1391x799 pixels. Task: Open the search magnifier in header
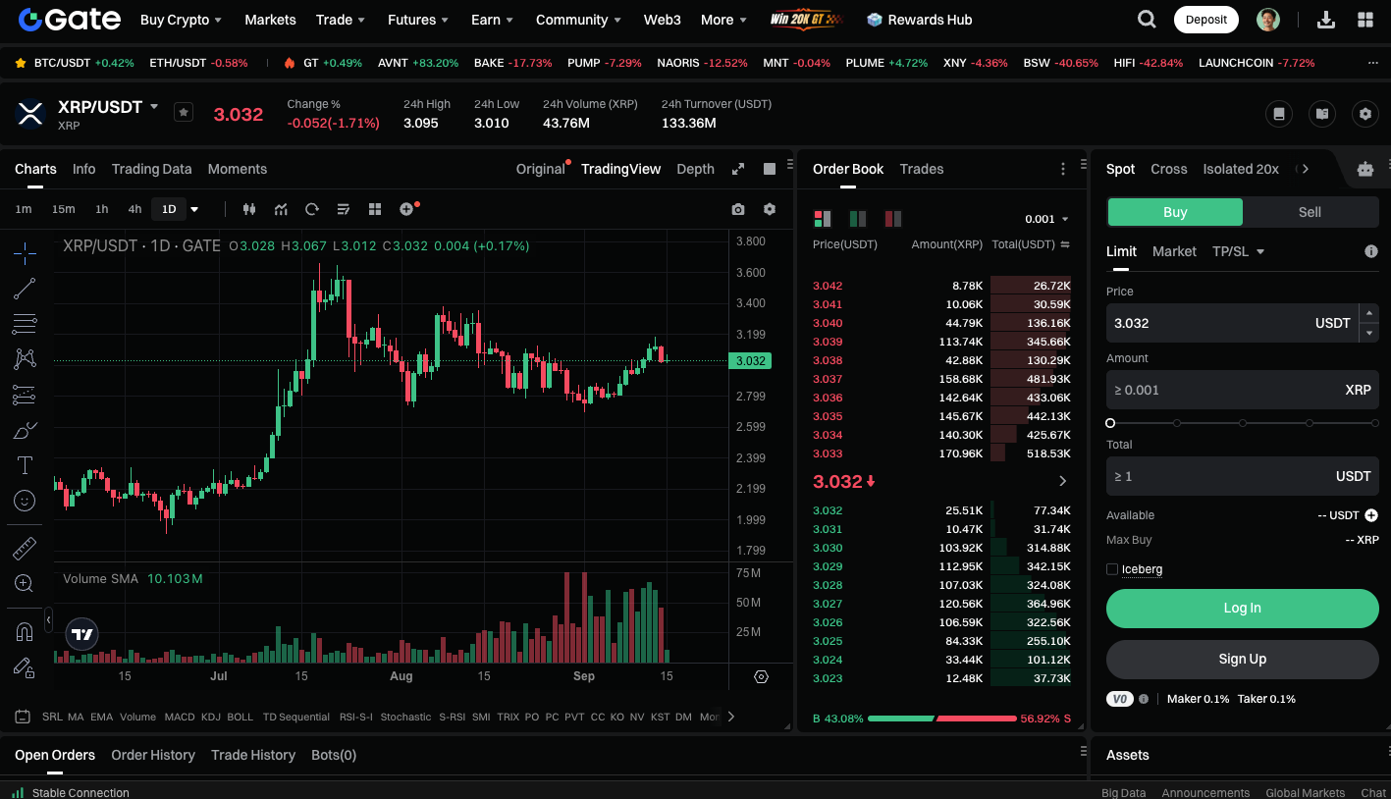point(1147,20)
